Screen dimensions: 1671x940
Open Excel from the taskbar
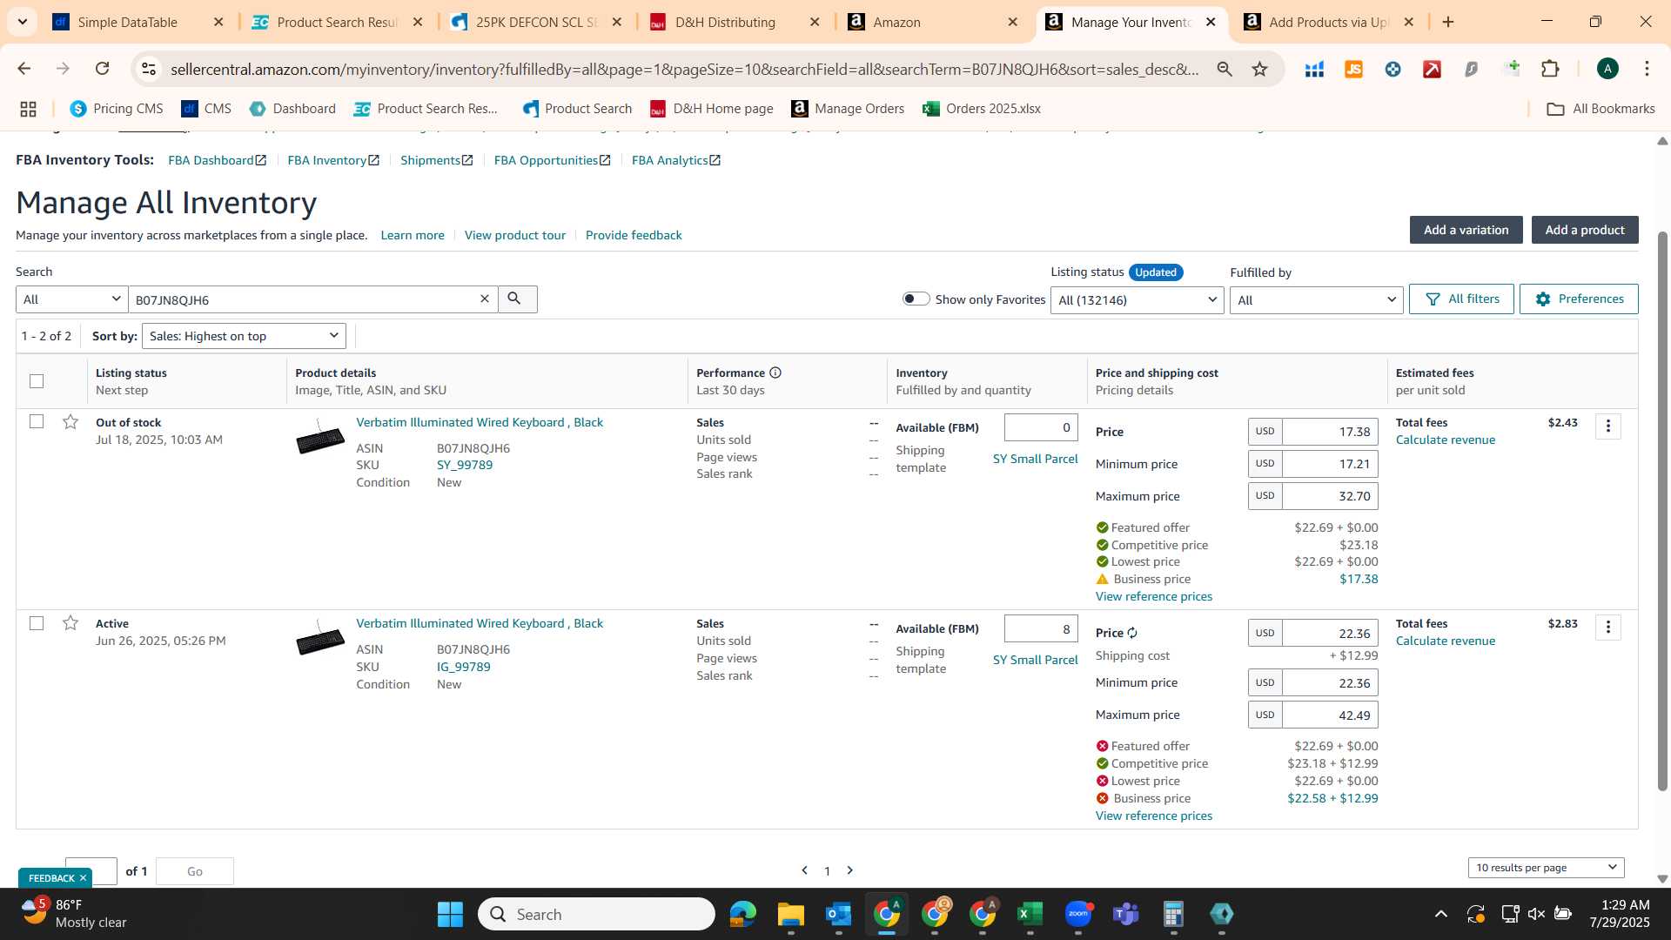[1030, 914]
